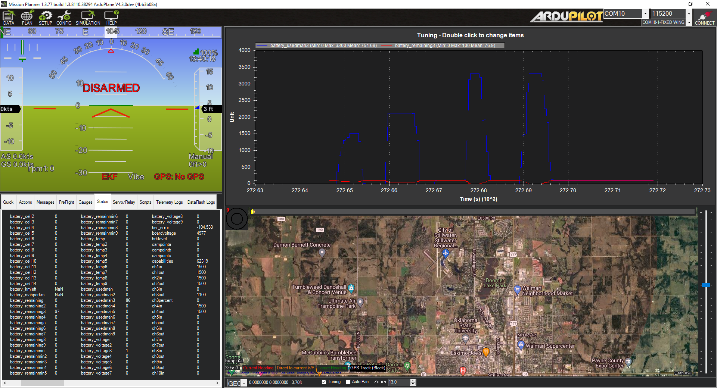
Task: Switch to DataFlash Logs tab
Action: [x=201, y=202]
